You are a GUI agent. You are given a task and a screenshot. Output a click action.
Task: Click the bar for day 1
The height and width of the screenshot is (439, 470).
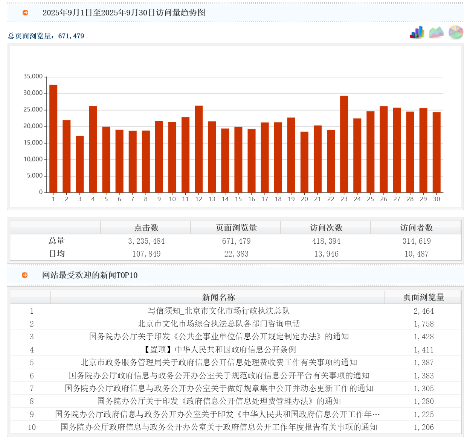(53, 138)
